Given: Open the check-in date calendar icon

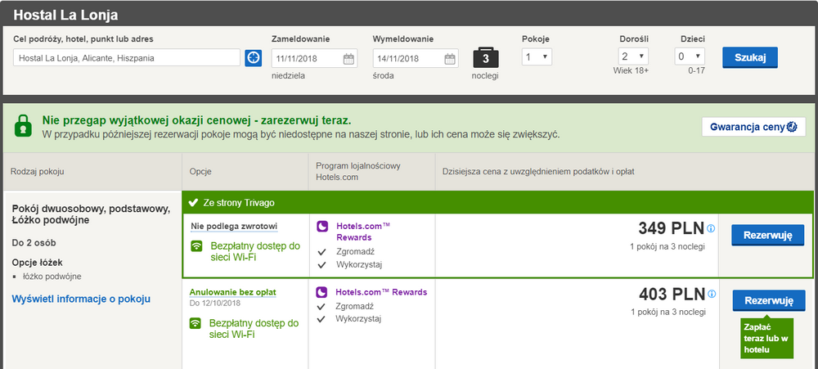Looking at the screenshot, I should (x=348, y=58).
